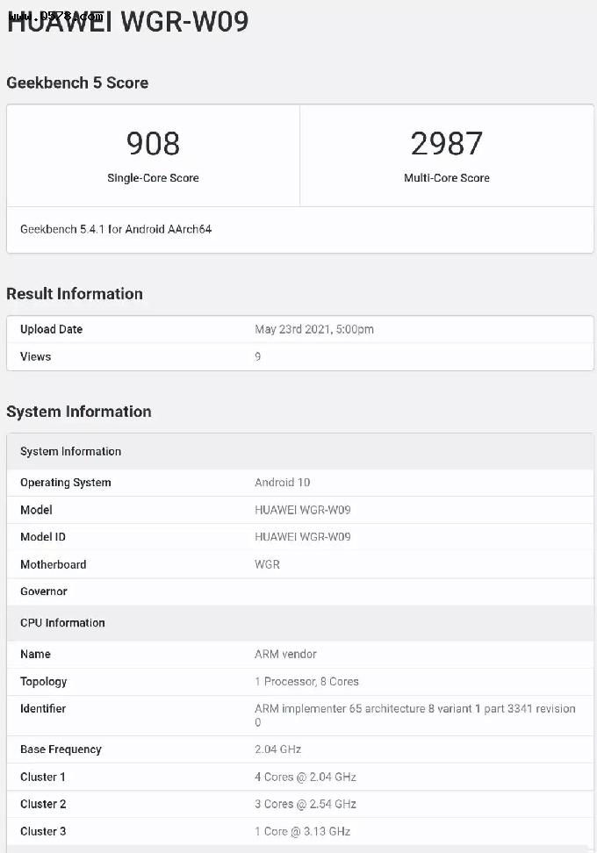The width and height of the screenshot is (597, 853).
Task: Select the 3 Cores @ 2.54 GHz value
Action: point(306,804)
